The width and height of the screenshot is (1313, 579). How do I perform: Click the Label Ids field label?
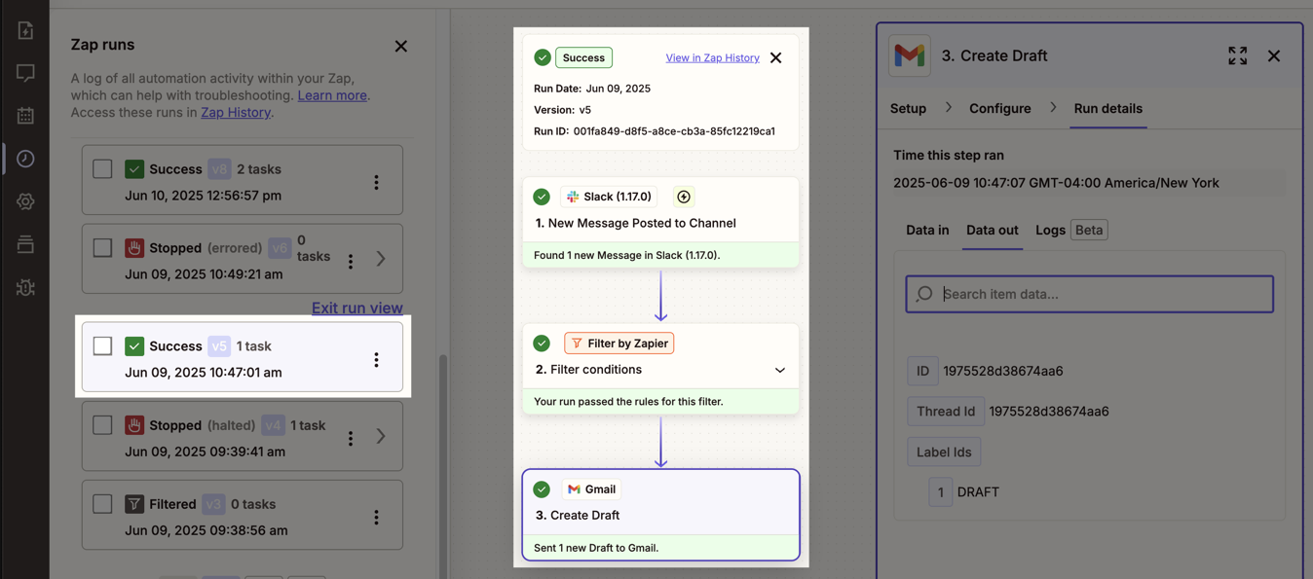click(943, 452)
